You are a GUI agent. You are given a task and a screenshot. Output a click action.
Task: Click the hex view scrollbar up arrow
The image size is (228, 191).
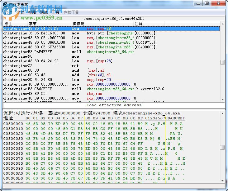point(222,113)
